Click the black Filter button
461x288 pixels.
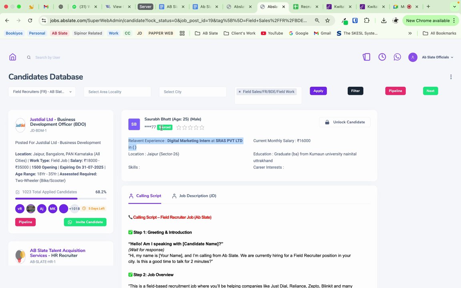click(x=355, y=91)
